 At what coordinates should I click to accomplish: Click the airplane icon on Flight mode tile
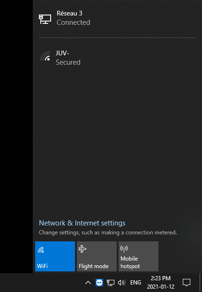82,249
